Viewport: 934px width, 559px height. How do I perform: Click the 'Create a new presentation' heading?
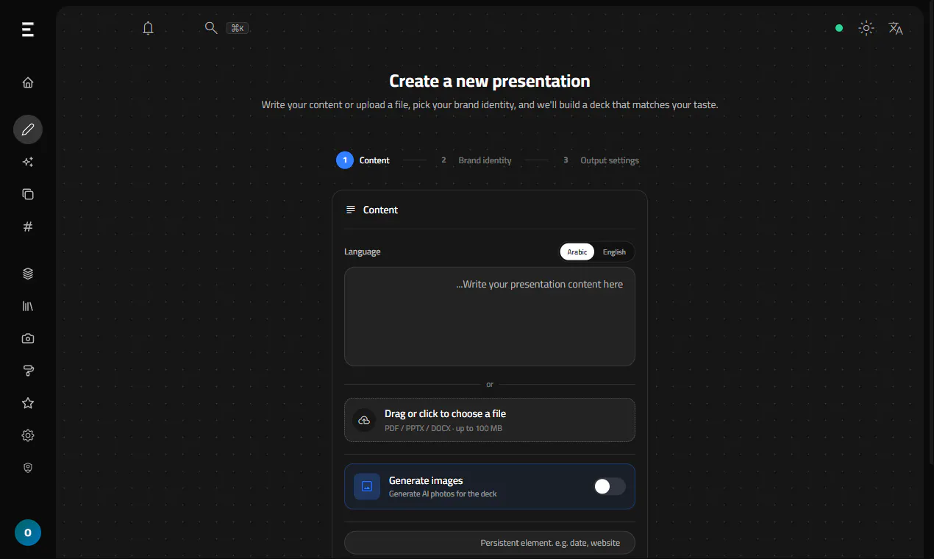(490, 81)
